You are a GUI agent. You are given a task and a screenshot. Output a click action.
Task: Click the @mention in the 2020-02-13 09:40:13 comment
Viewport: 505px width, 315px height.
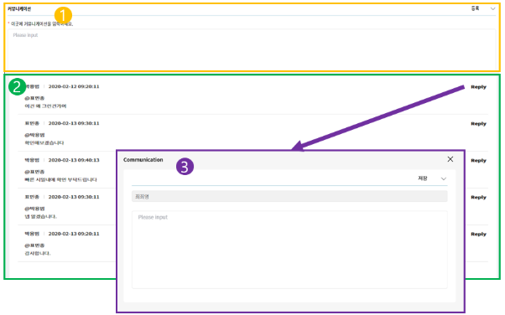tap(34, 172)
